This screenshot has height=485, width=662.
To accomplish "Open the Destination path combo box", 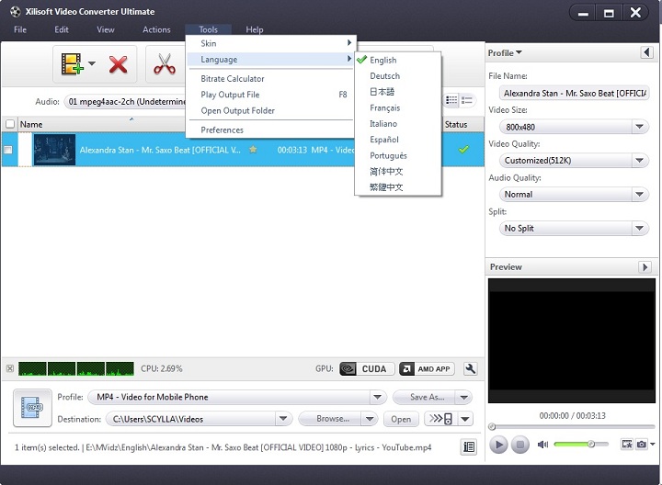I will pos(199,419).
